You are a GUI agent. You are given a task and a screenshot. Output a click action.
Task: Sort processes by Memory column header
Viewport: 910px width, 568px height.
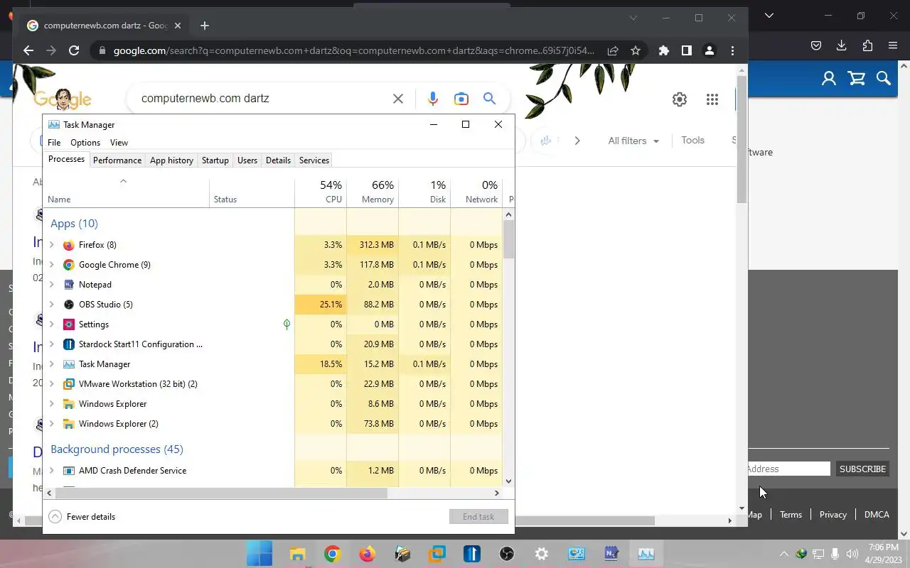(x=373, y=192)
